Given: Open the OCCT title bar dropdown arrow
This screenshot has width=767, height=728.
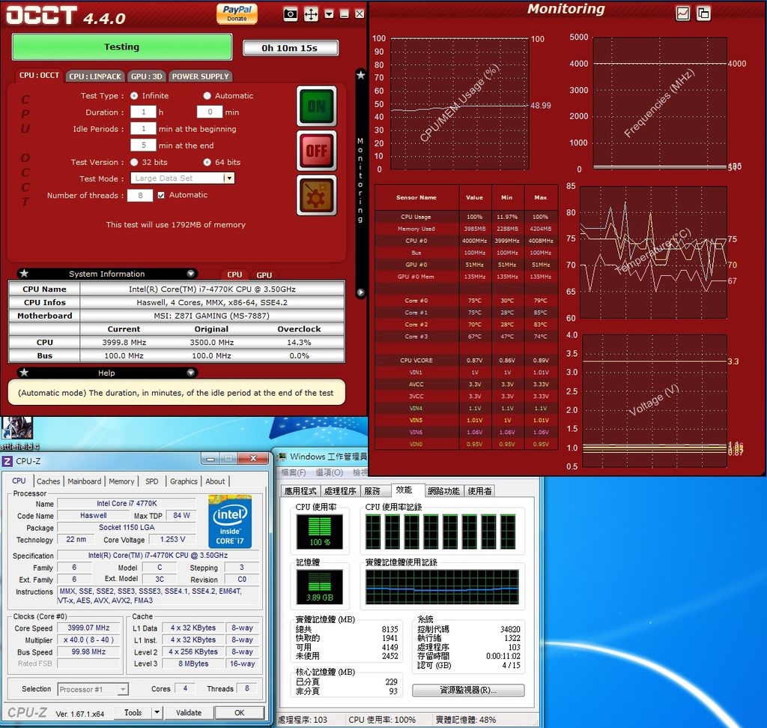Looking at the screenshot, I should 330,14.
